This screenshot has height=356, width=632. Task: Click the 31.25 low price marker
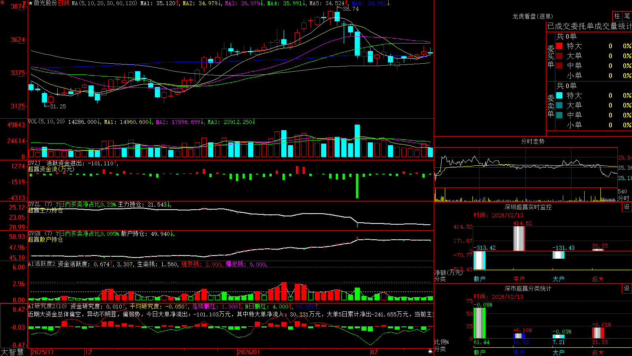[58, 106]
